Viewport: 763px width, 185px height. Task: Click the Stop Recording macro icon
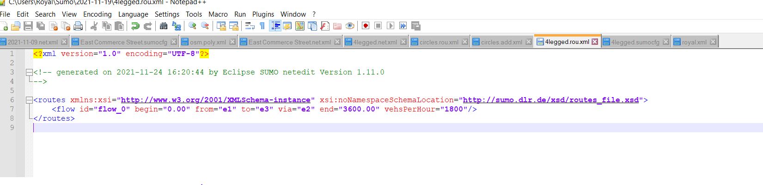(378, 26)
